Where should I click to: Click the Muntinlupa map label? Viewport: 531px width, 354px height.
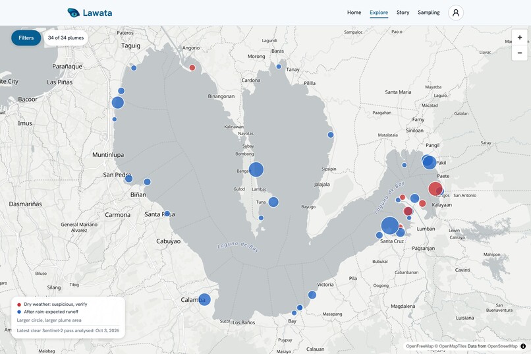click(108, 155)
